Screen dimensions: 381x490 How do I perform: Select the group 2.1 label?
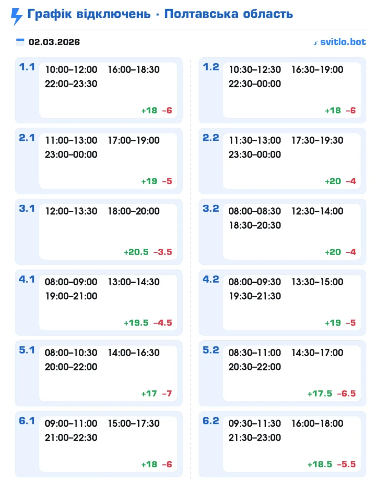(x=27, y=138)
